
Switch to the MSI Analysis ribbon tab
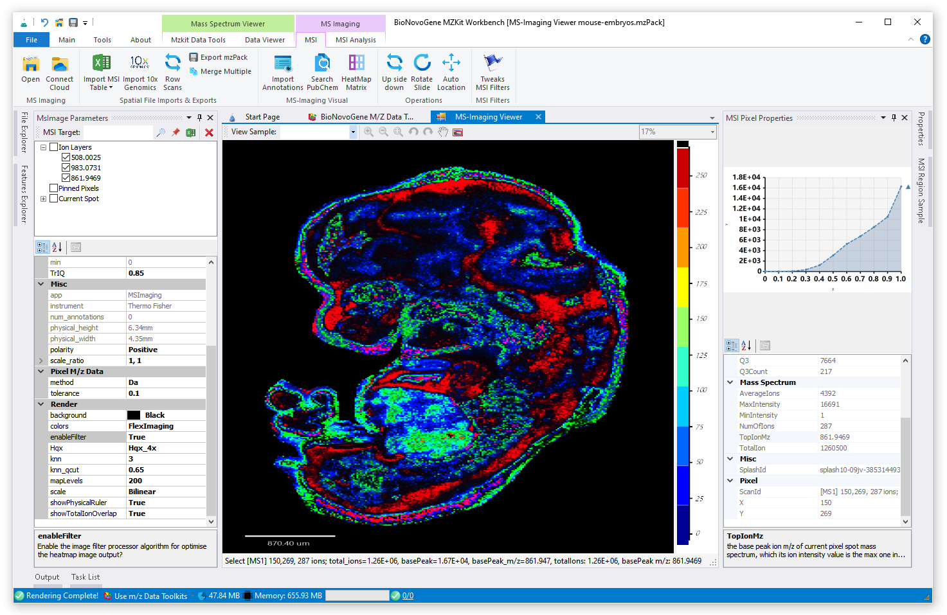pos(356,40)
